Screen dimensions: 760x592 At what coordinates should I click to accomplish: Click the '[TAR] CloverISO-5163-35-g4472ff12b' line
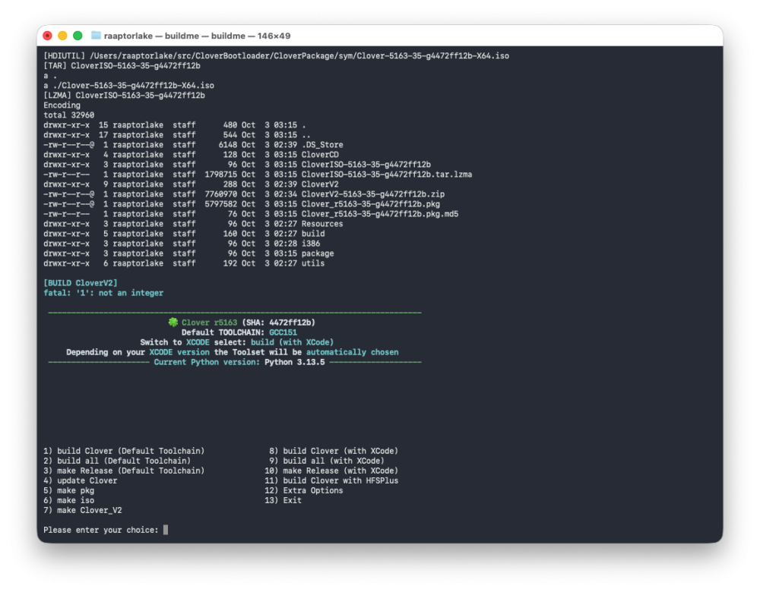coord(122,65)
